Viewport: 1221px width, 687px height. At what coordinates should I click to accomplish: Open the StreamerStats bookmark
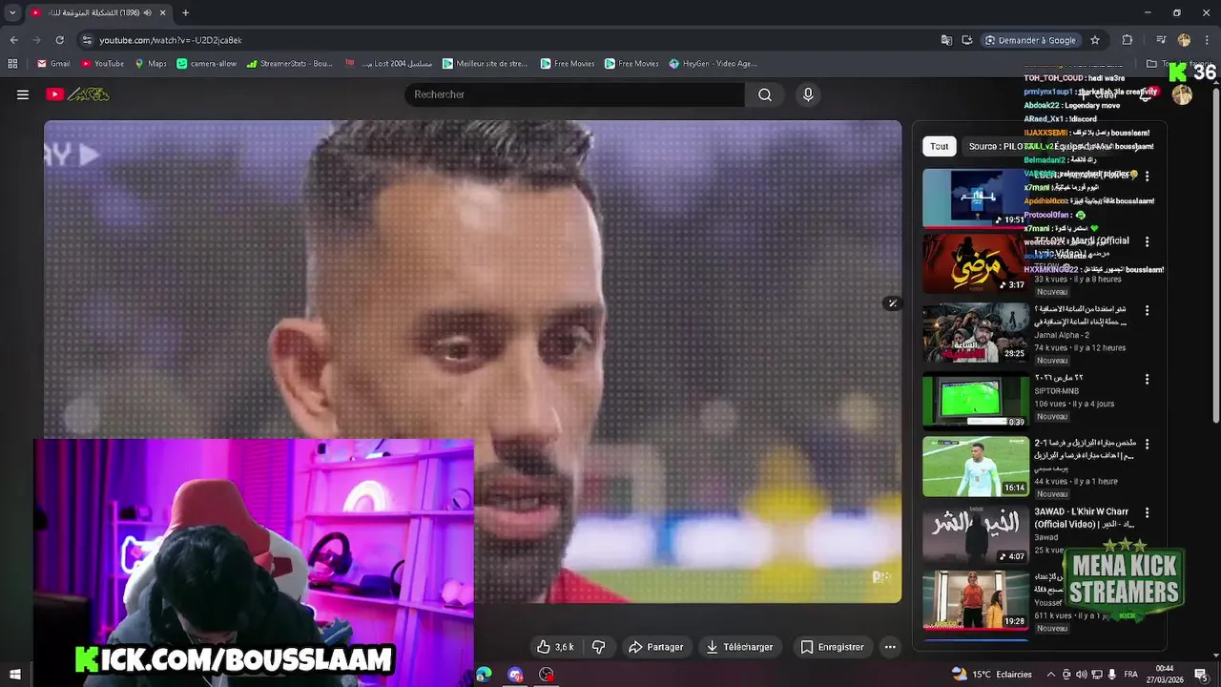pos(289,64)
